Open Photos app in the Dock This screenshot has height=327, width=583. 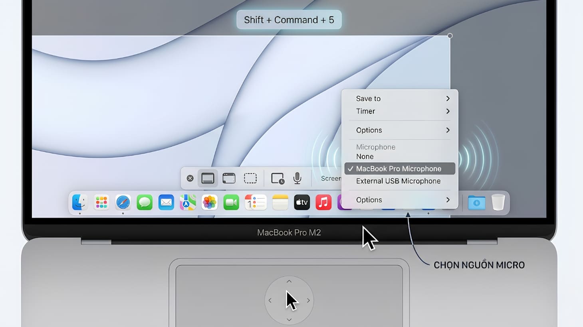coord(209,202)
